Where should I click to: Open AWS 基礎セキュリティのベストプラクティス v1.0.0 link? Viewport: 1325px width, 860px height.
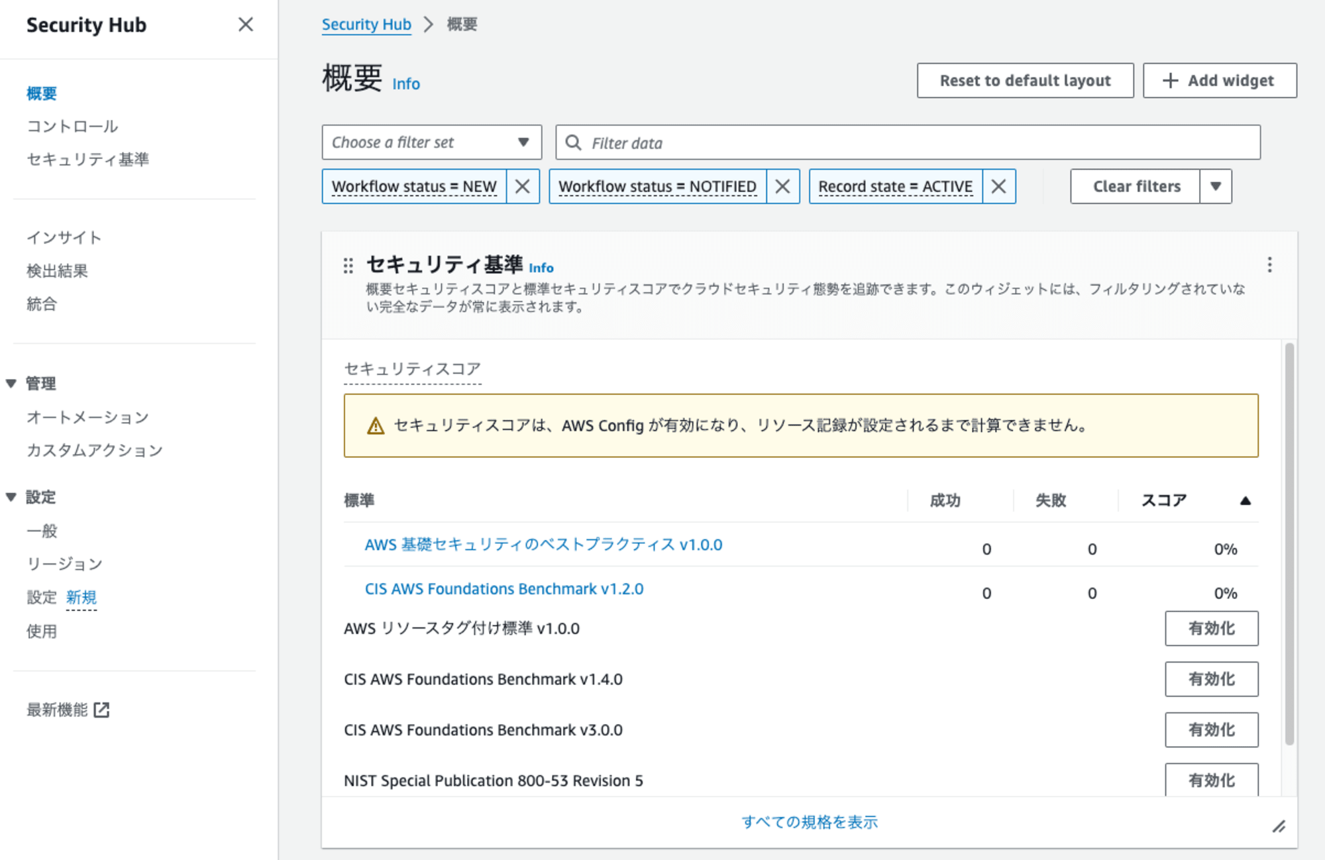543,545
